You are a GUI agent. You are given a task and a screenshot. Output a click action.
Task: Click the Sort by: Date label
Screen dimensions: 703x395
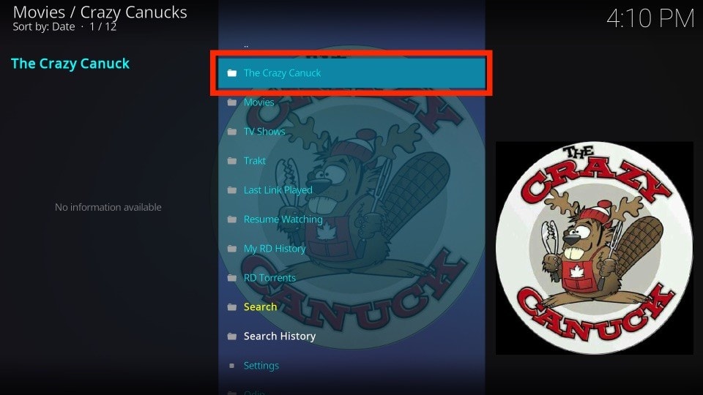point(43,27)
